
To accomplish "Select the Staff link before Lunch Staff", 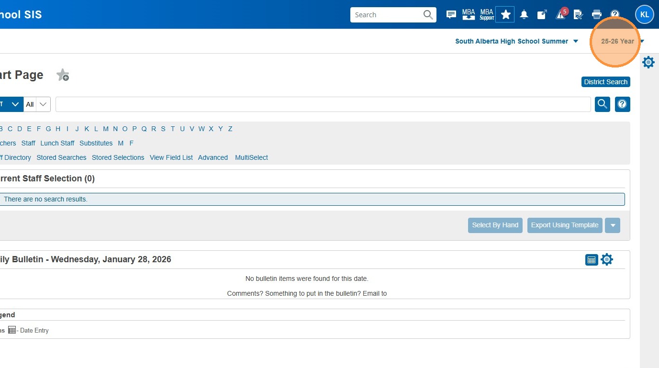I will click(28, 143).
